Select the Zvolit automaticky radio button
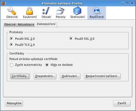 click(x=12, y=65)
